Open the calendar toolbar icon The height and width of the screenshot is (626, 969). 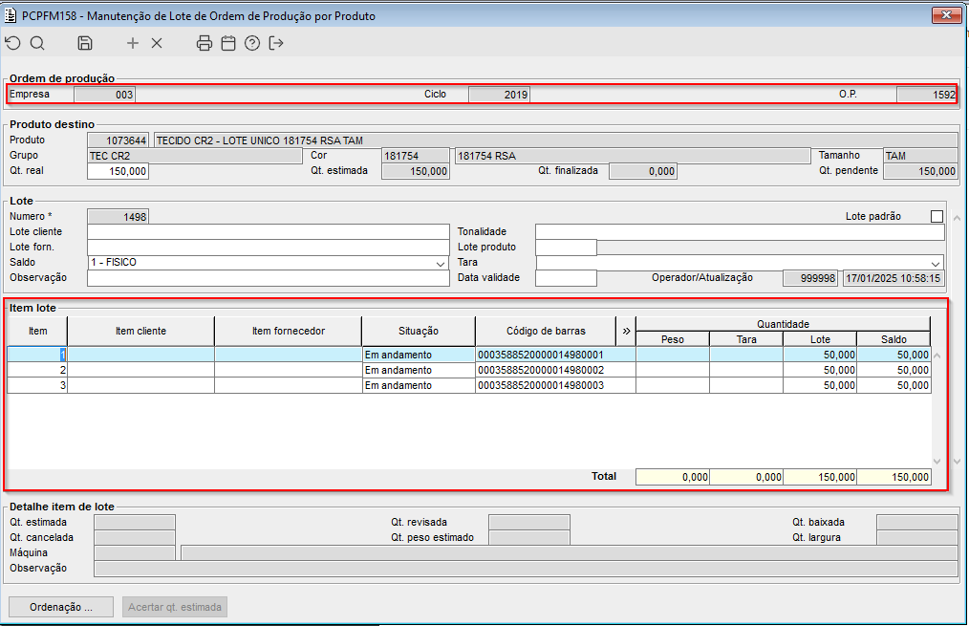tap(228, 43)
